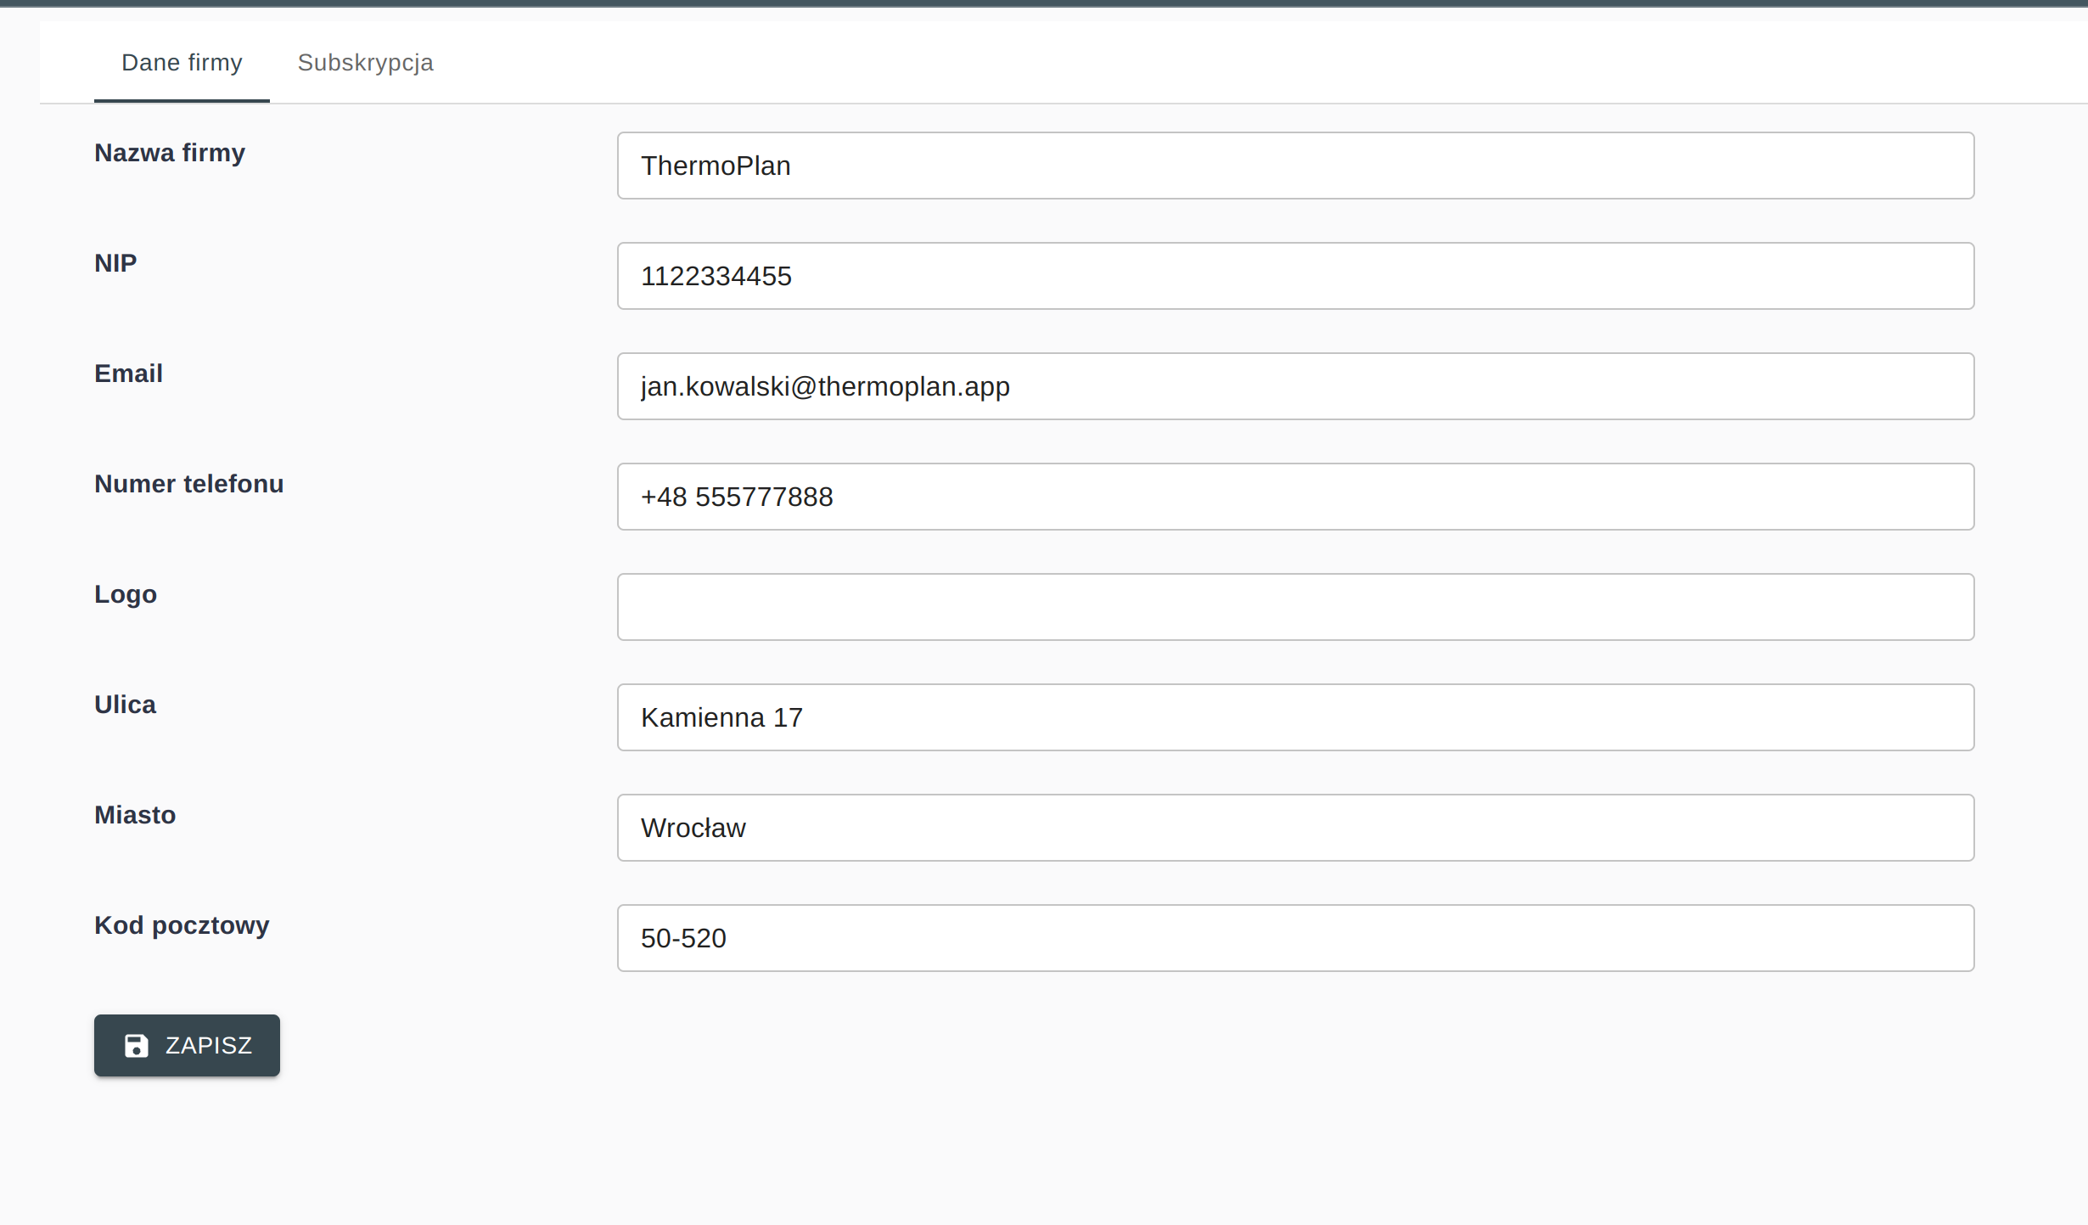Open the Subskrypcja tab
2088x1225 pixels.
pyautogui.click(x=366, y=63)
